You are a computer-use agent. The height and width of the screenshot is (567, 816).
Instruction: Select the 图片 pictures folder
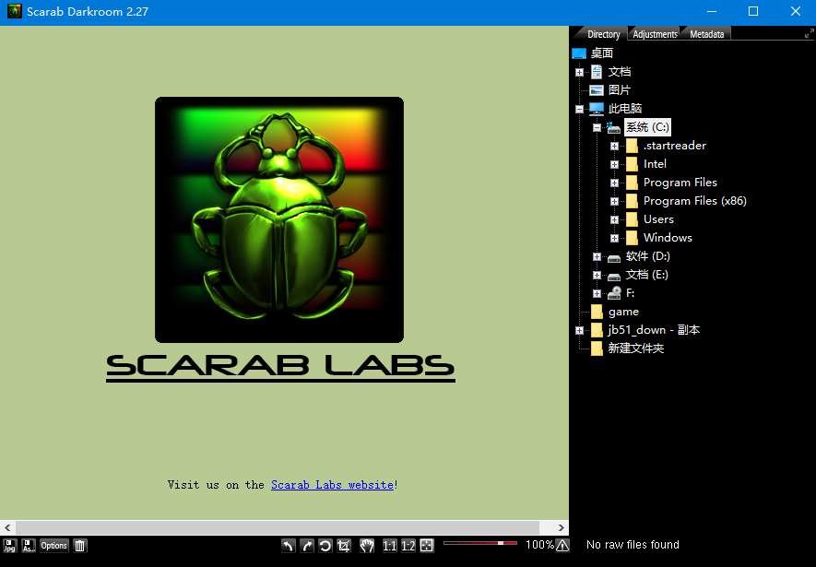[x=620, y=90]
